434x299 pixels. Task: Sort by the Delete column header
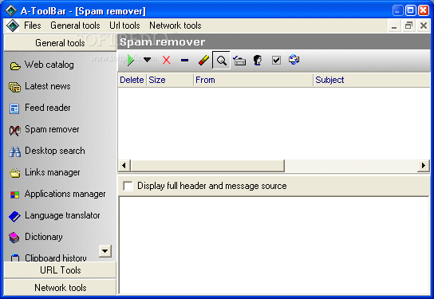coord(132,80)
